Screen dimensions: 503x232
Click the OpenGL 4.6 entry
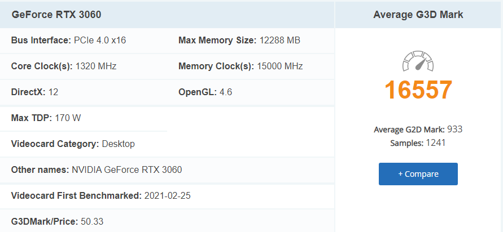point(205,92)
